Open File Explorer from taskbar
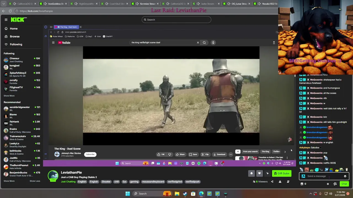This screenshot has height=198, width=353. pyautogui.click(x=177, y=194)
